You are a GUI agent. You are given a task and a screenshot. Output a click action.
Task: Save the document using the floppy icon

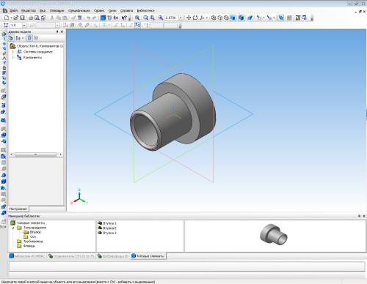22,18
